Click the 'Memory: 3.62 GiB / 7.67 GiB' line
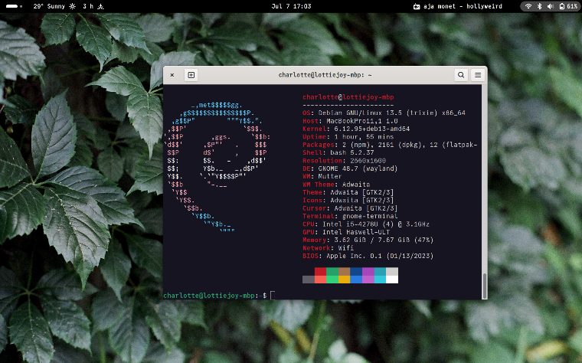582x363 pixels. coord(368,240)
